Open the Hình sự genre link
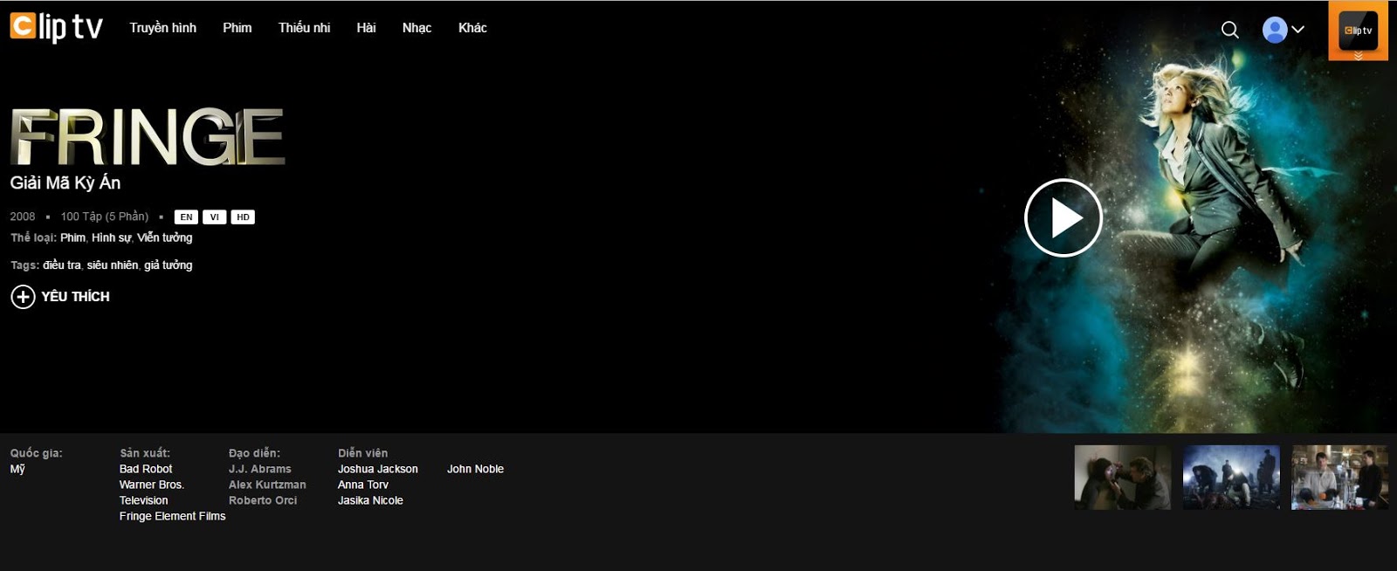This screenshot has width=1397, height=571. [111, 237]
